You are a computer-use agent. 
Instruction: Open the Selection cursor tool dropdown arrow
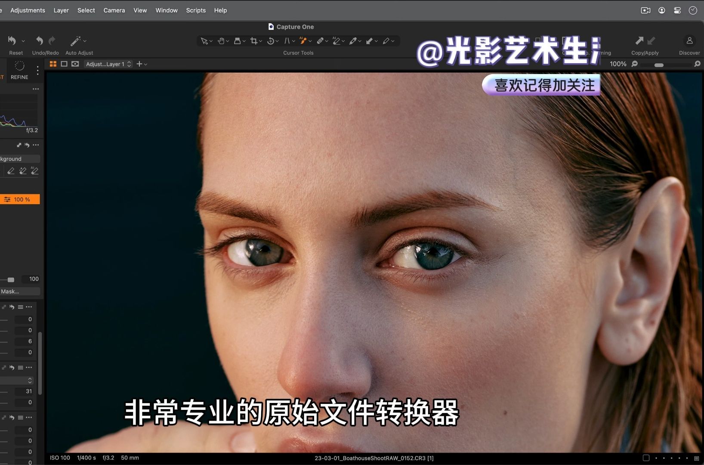coord(212,41)
